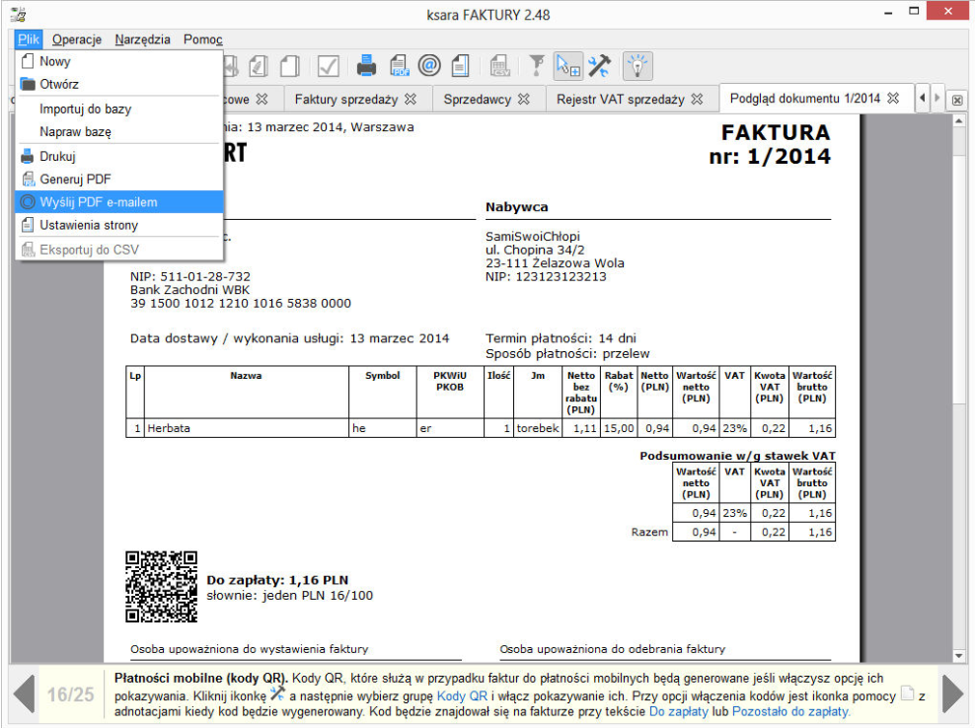
Task: Click the CSV export toolbar icon
Action: point(499,66)
